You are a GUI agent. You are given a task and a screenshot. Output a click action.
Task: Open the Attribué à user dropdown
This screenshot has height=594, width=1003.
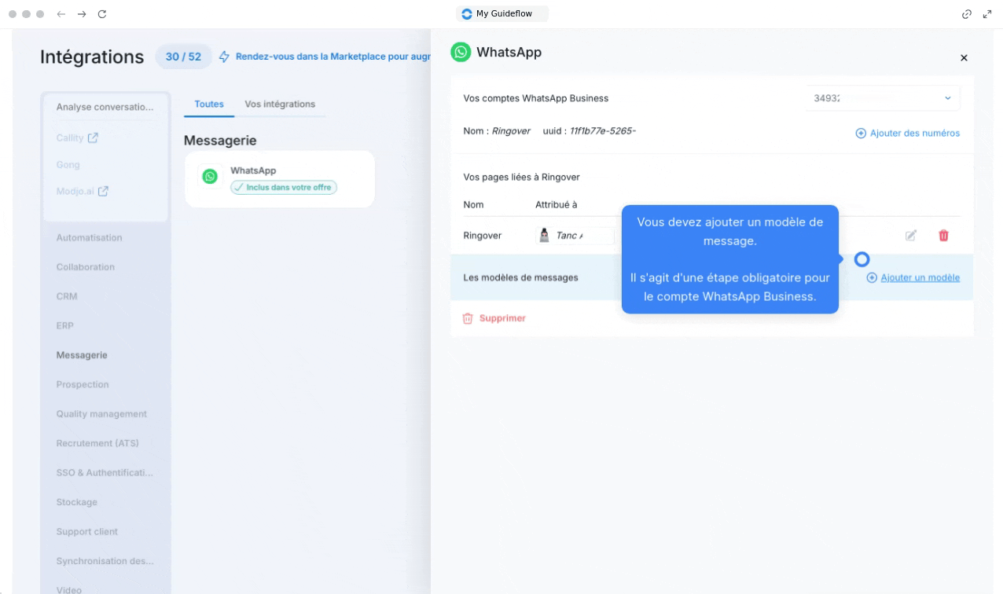[575, 235]
